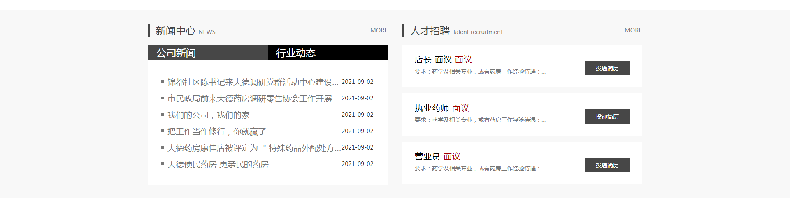Open MORE link in 人才招聘 section
The height and width of the screenshot is (198, 790).
click(x=633, y=30)
